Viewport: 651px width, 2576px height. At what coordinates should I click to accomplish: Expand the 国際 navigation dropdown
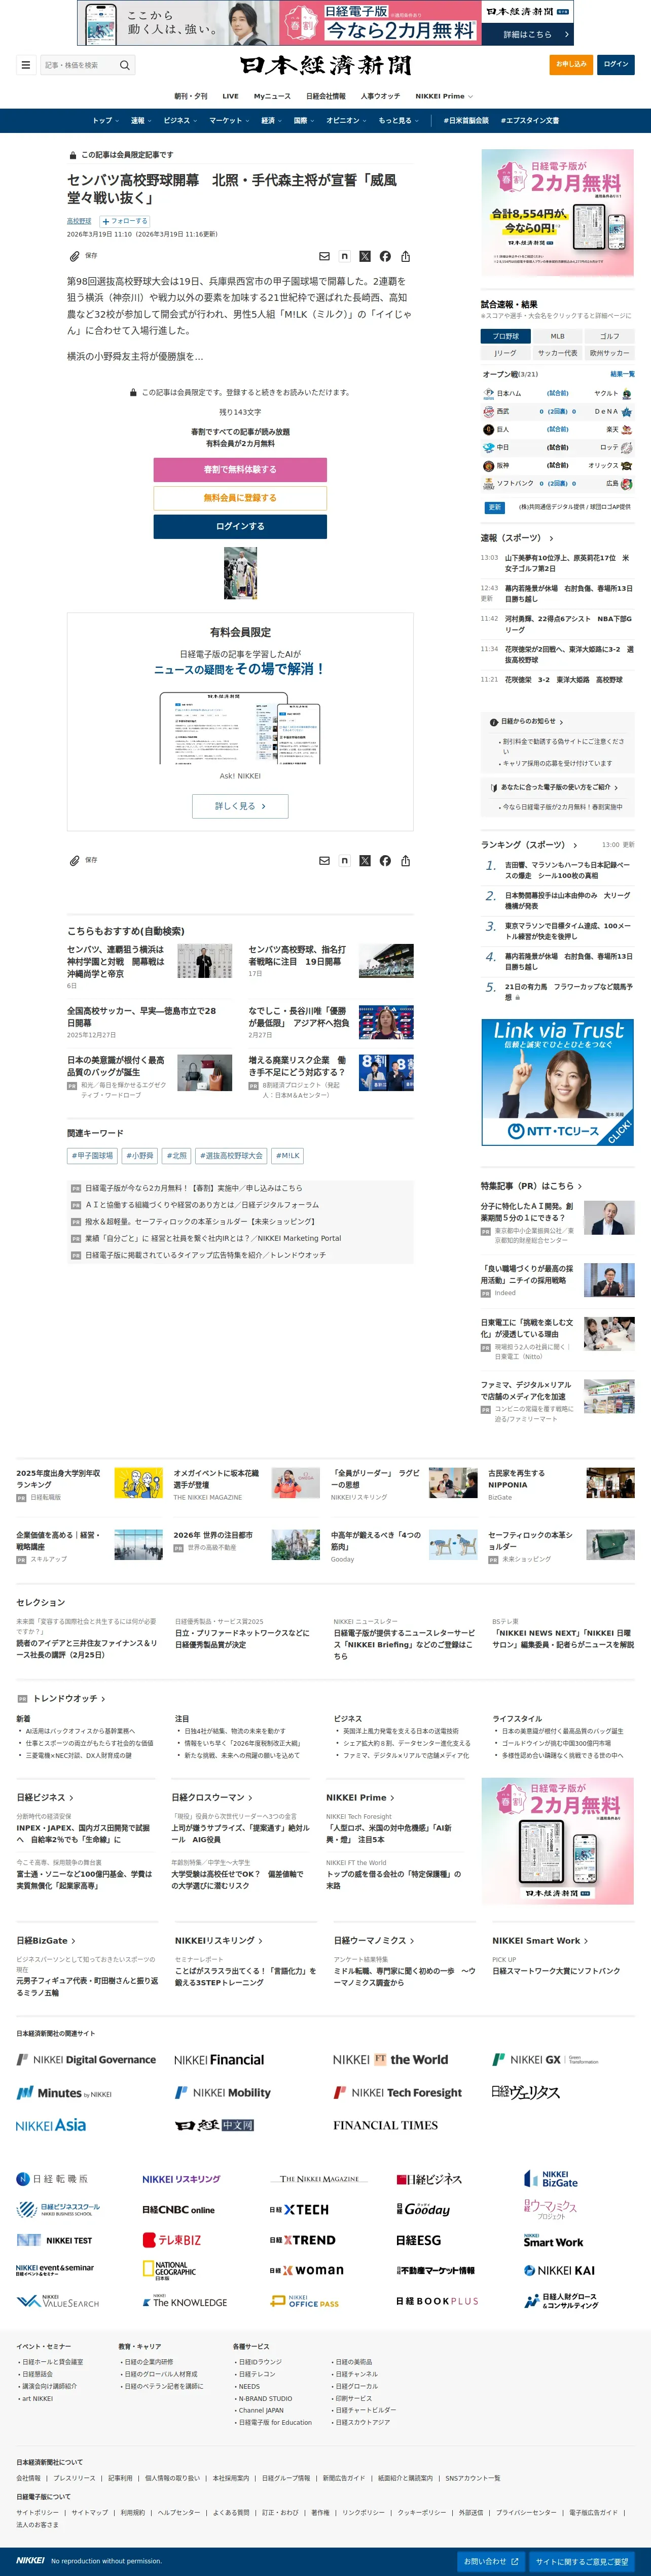[304, 120]
